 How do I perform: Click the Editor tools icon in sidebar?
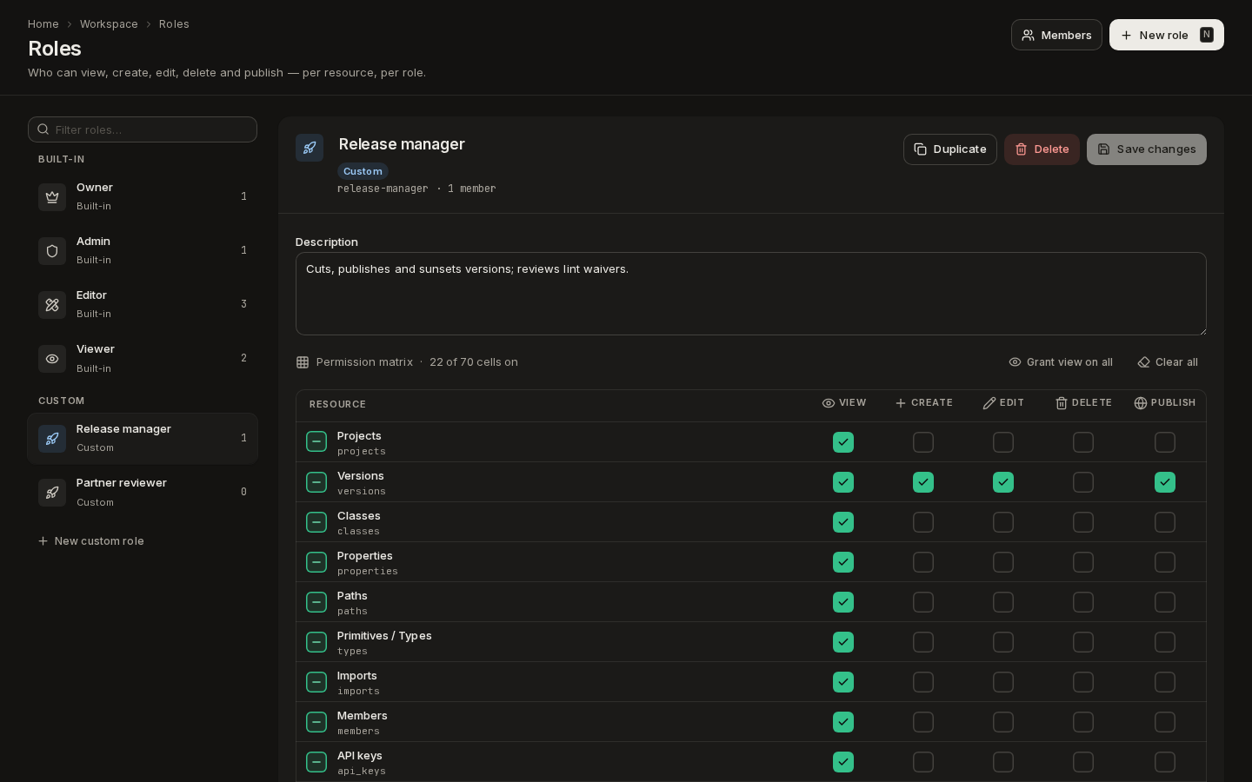tap(52, 305)
